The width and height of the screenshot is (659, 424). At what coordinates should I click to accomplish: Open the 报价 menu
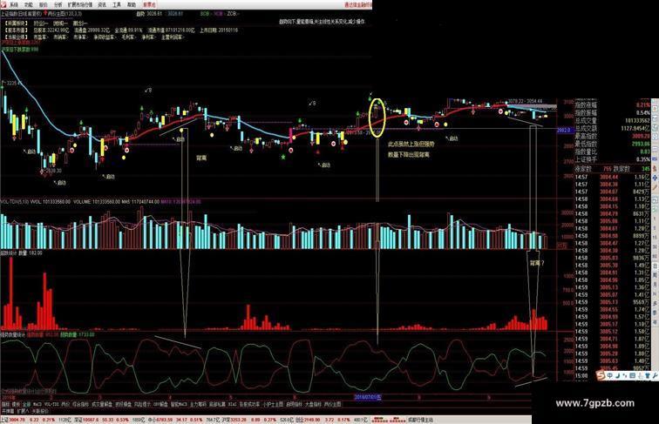[x=44, y=4]
